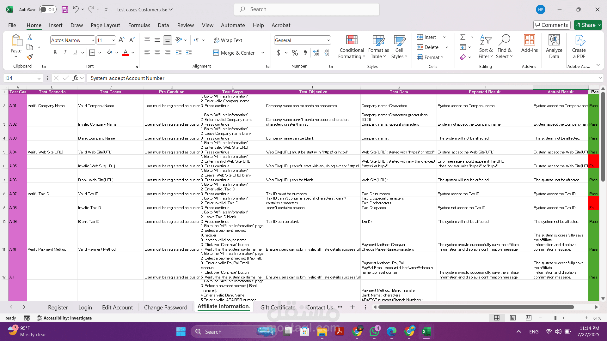The image size is (607, 341).
Task: Switch to the Gift Certificate sheet tab
Action: pos(278,307)
